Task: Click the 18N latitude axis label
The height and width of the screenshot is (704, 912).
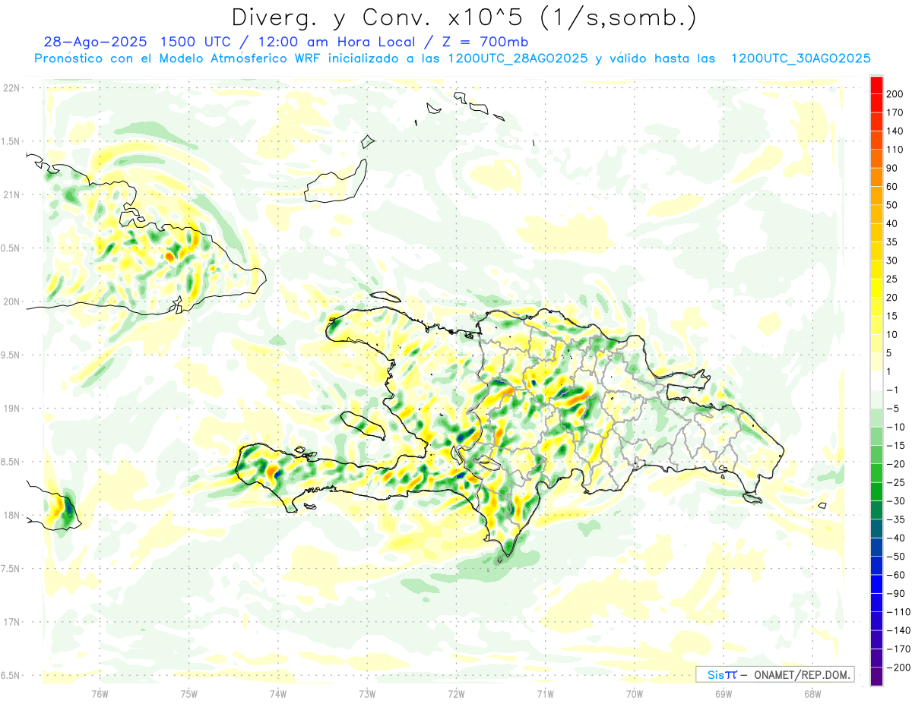Action: (x=11, y=516)
